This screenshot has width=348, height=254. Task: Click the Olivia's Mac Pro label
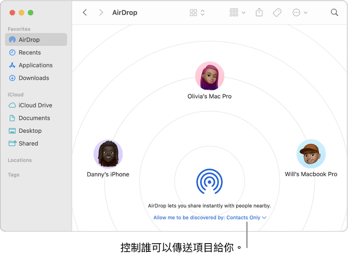tap(210, 96)
